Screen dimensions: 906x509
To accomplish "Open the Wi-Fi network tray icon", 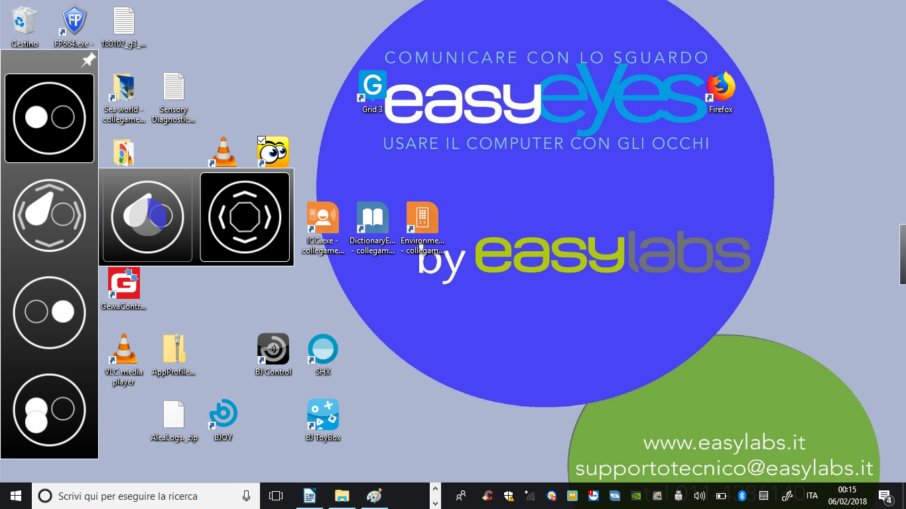I will (530, 495).
